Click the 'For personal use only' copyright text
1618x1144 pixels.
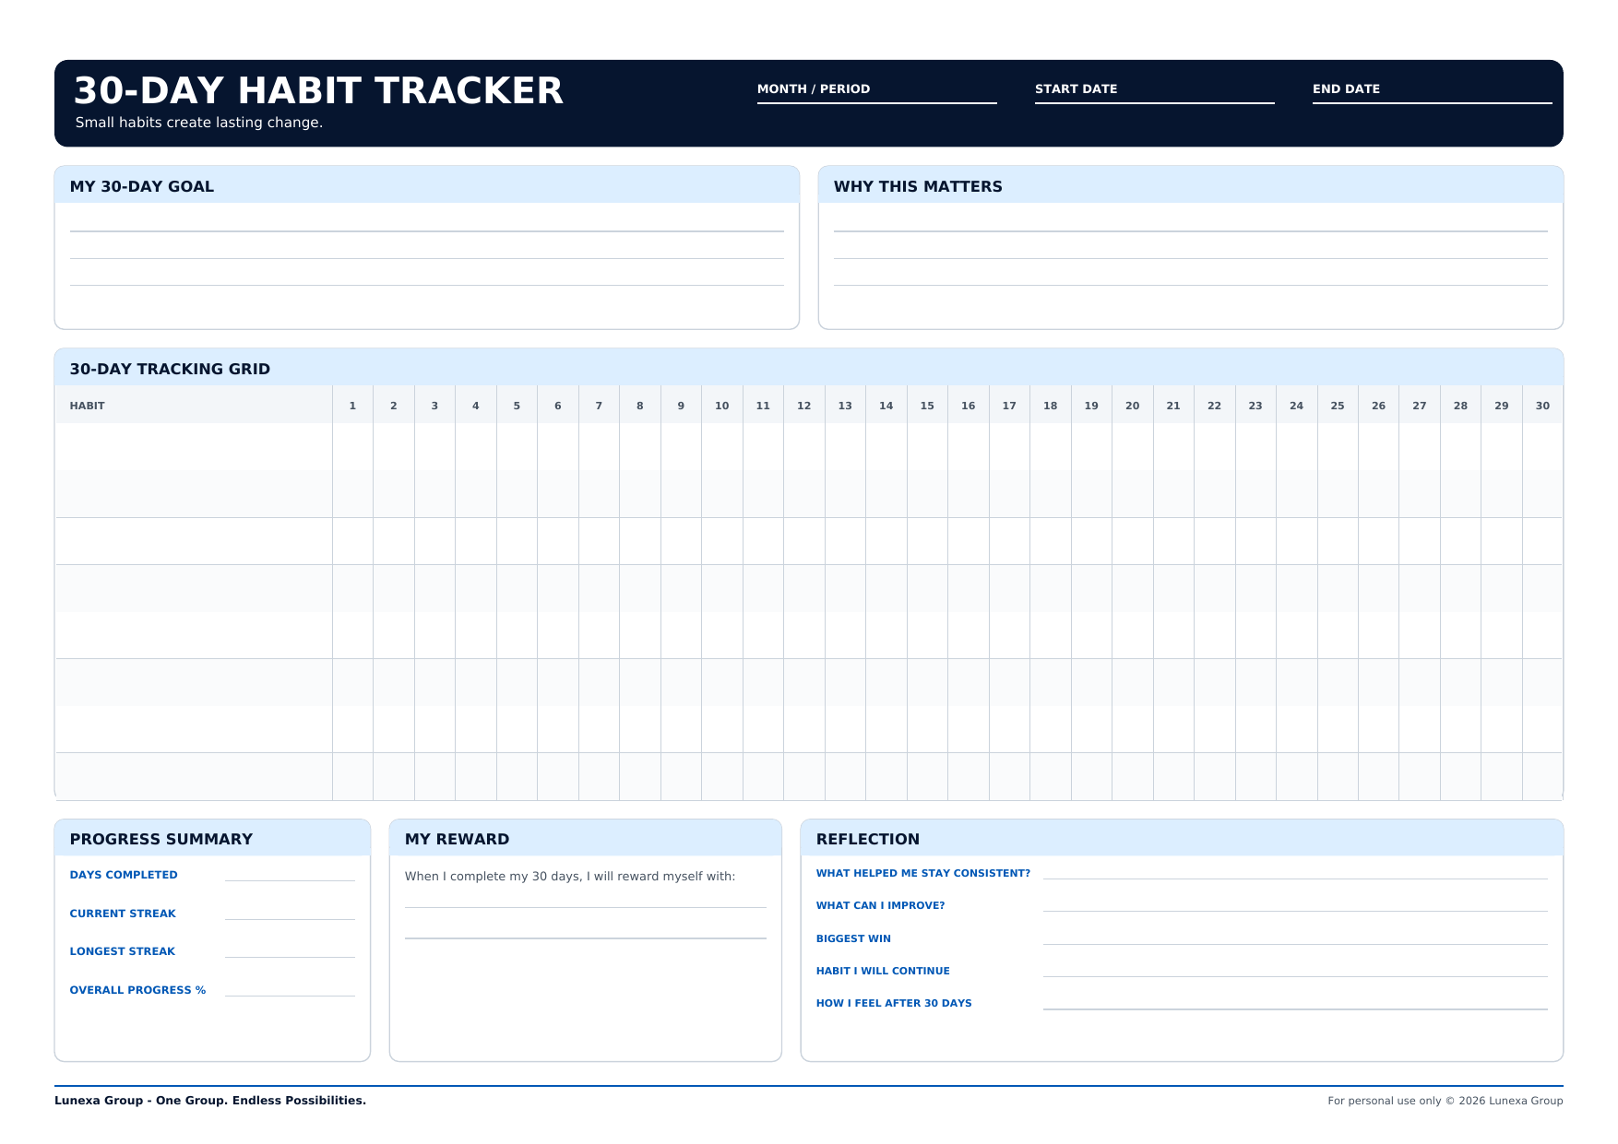1445,1101
